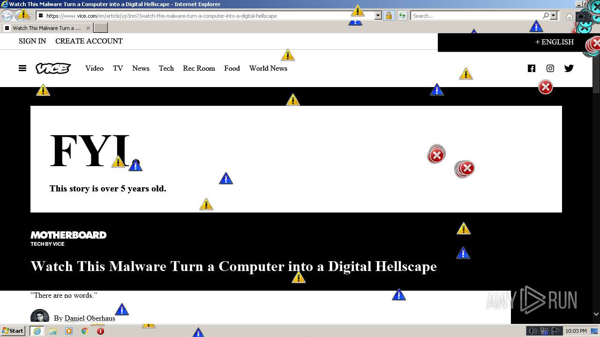
Task: Open the Action Center flag icon
Action: point(555,331)
